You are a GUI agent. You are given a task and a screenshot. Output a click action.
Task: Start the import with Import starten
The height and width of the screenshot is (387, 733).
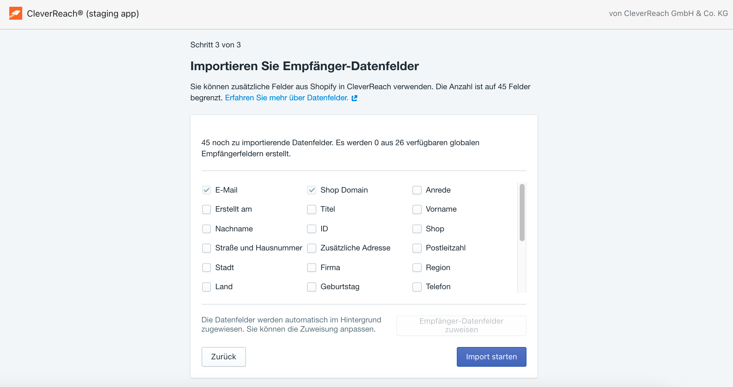pos(492,357)
